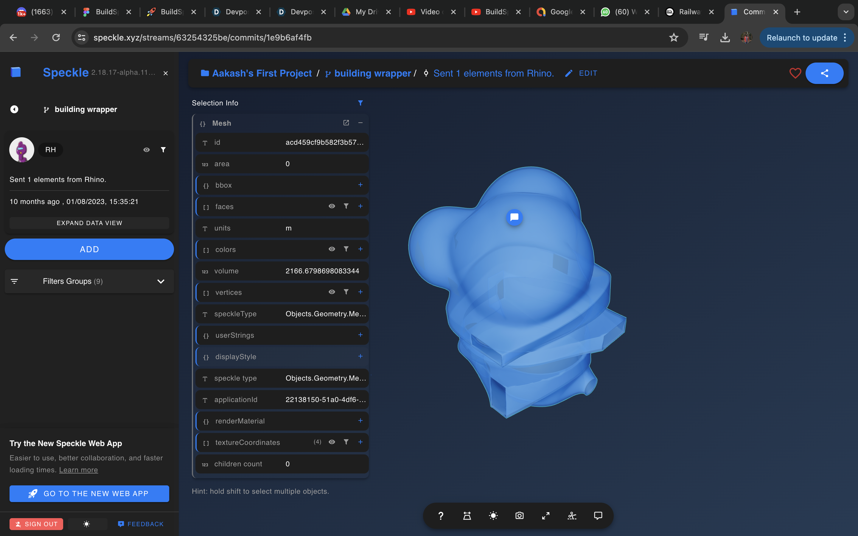The height and width of the screenshot is (536, 858).
Task: Switch to the Railway browser tab
Action: [x=689, y=12]
